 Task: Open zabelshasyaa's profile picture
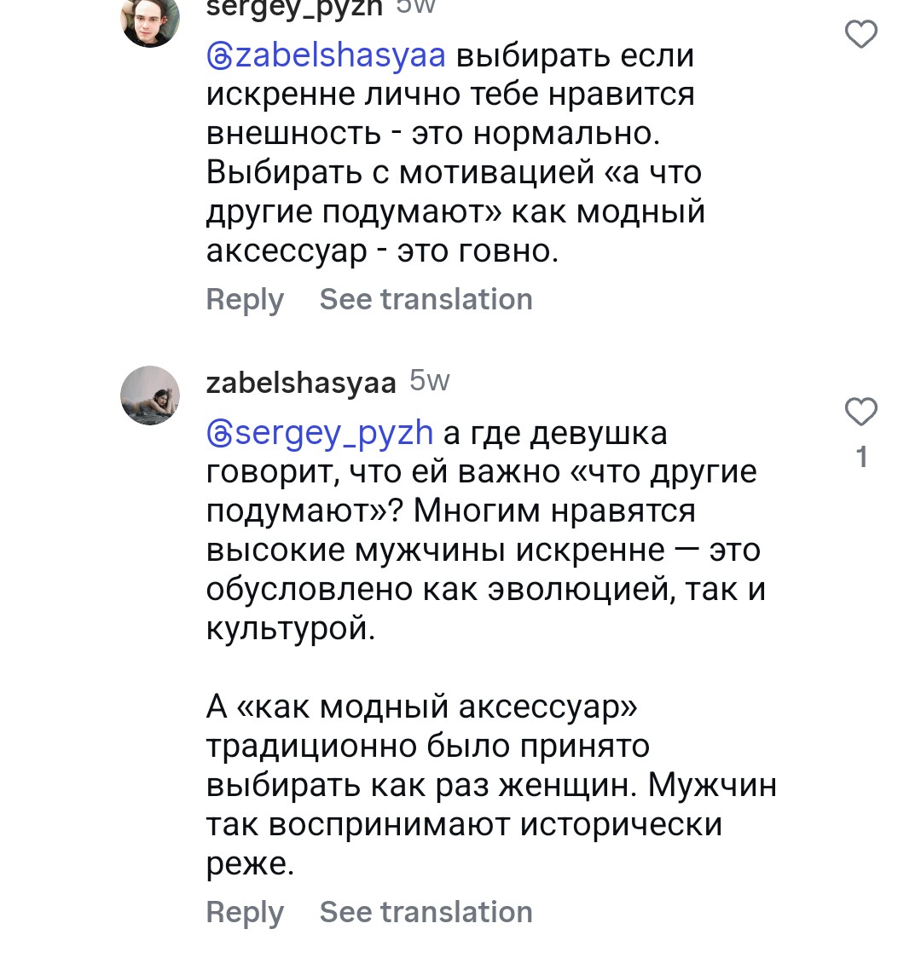click(151, 395)
